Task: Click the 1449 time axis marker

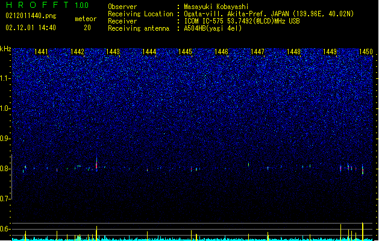Action: pos(330,52)
